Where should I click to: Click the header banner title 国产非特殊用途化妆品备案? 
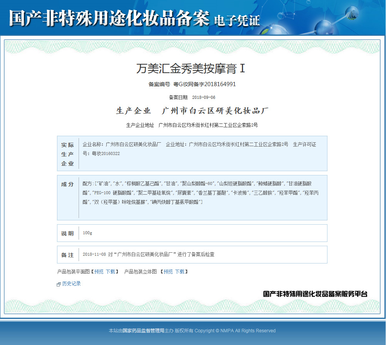(x=109, y=18)
